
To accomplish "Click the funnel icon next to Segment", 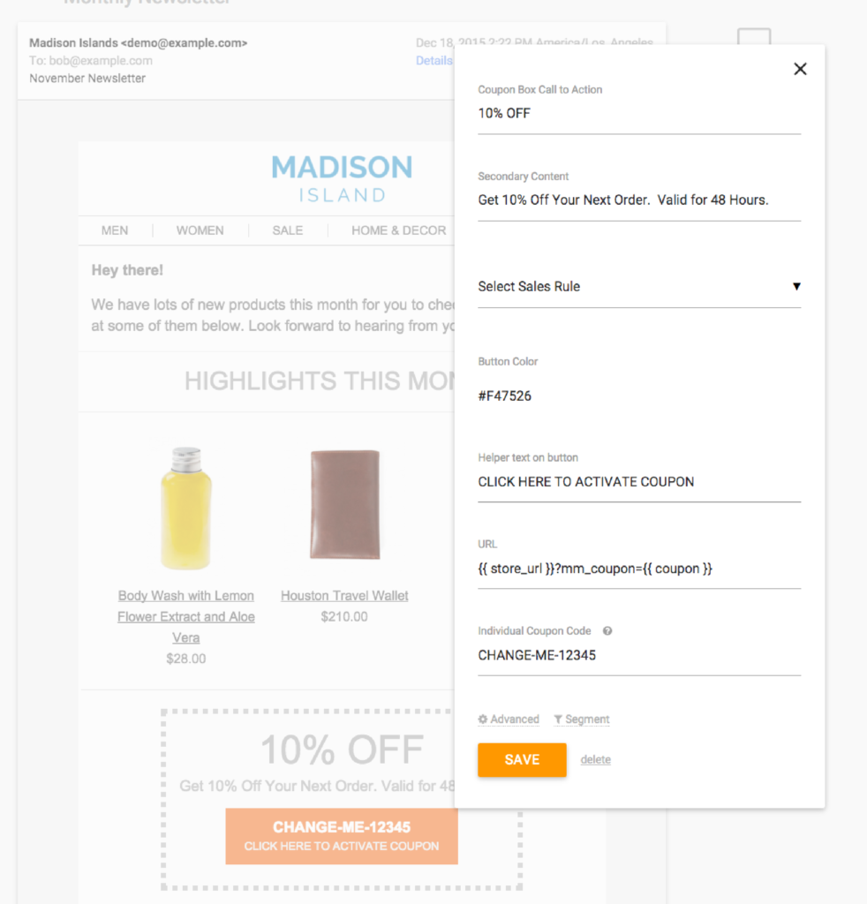I will [x=558, y=719].
